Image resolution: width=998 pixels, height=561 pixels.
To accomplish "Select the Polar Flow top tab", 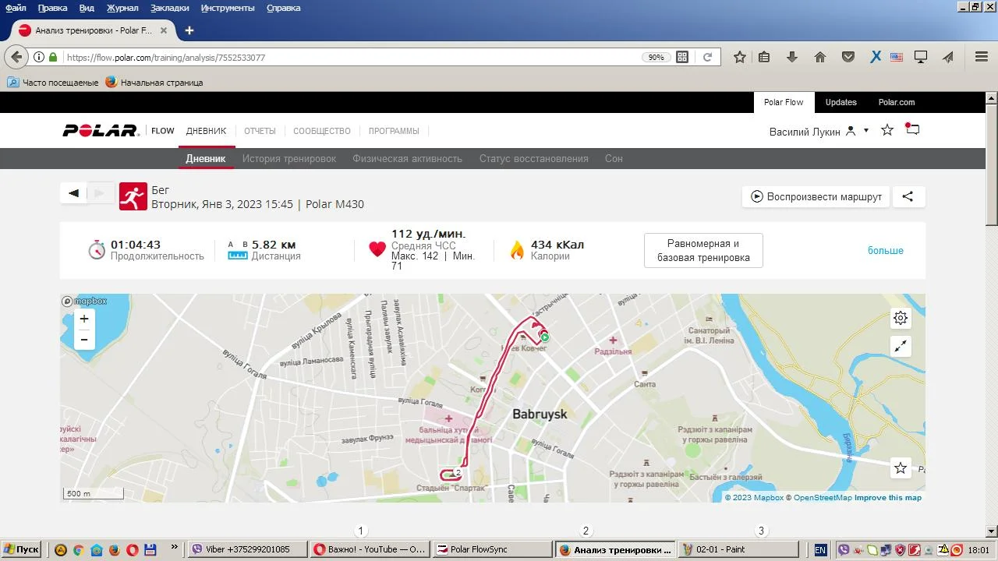I will [784, 102].
